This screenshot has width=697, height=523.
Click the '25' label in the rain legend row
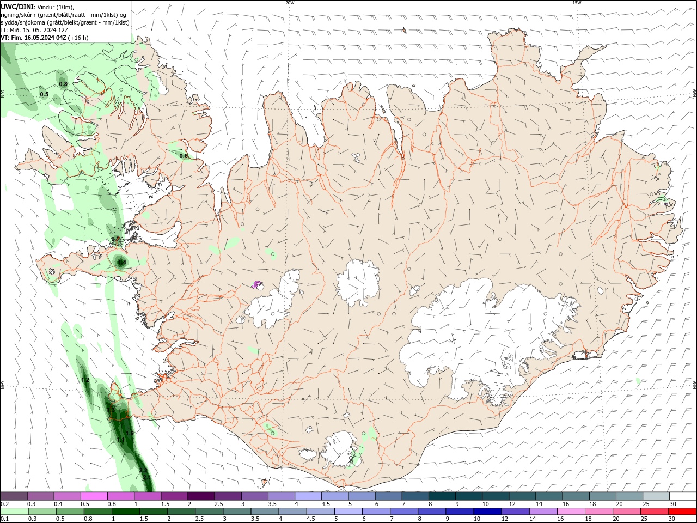coord(644,519)
